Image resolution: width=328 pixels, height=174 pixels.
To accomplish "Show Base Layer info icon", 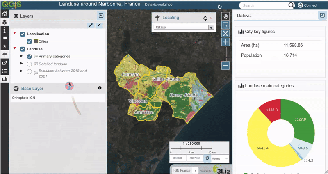I will pos(100,88).
